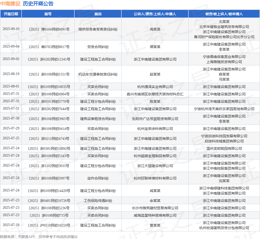
Task: Click plaintiff 赵某某
Action: pos(155,74)
